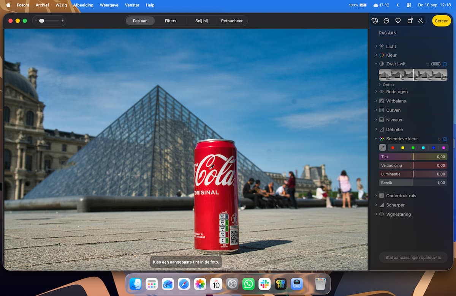
Task: Switch to the Snij bij tab
Action: click(x=201, y=21)
